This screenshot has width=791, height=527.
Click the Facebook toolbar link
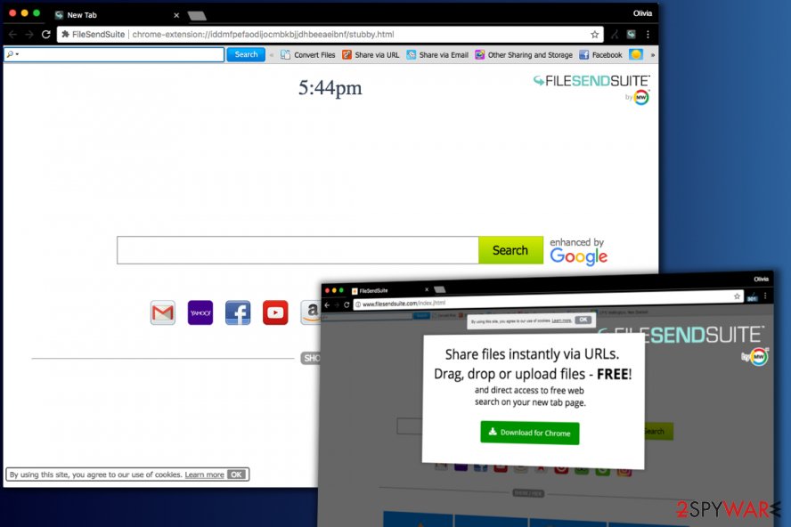tap(600, 55)
